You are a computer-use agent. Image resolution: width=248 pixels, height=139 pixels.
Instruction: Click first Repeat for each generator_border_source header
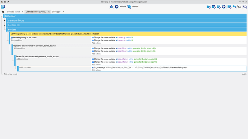pos(35,46)
